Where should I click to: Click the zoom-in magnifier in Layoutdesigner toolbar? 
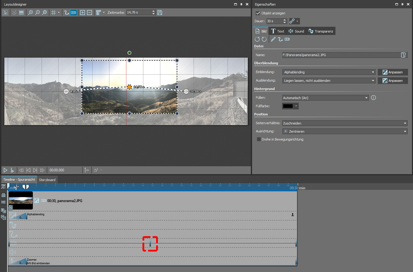pyautogui.click(x=30, y=13)
